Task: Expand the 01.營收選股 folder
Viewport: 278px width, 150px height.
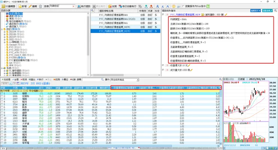Action: point(5,71)
